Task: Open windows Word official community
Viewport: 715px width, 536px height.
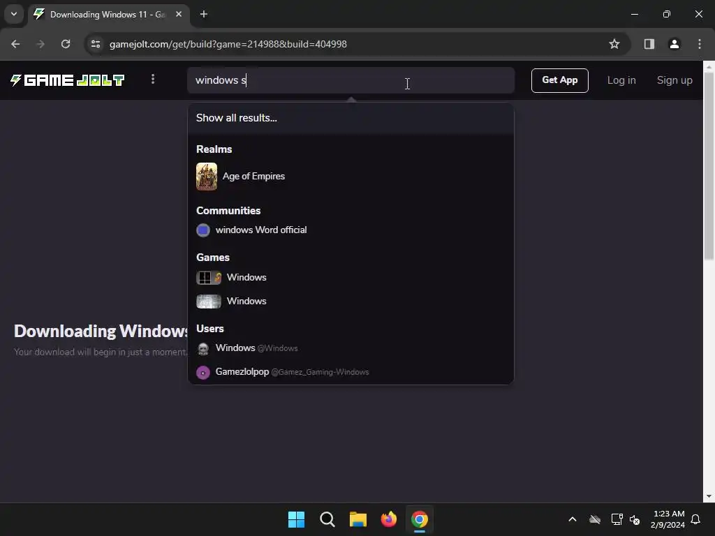Action: point(351,230)
